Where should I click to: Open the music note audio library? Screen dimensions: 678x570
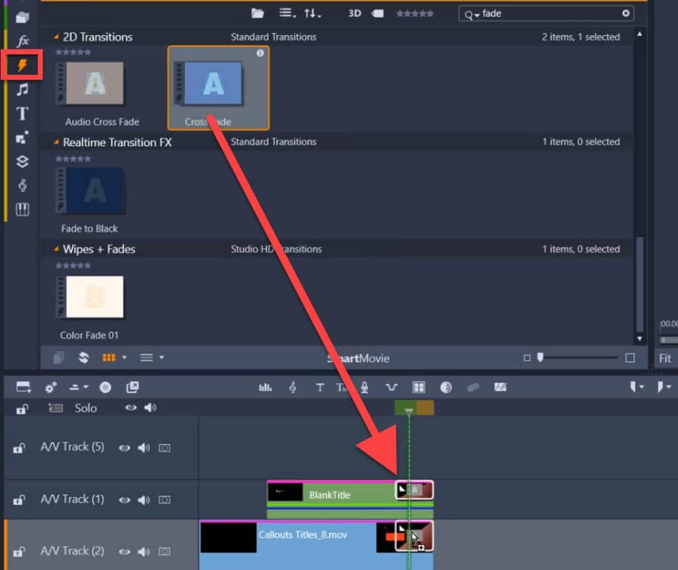(x=22, y=89)
